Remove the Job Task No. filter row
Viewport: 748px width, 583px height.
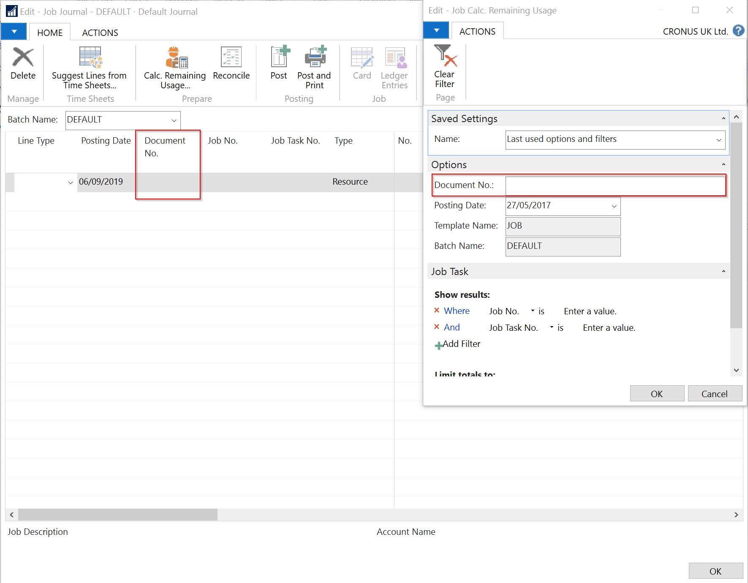[437, 327]
